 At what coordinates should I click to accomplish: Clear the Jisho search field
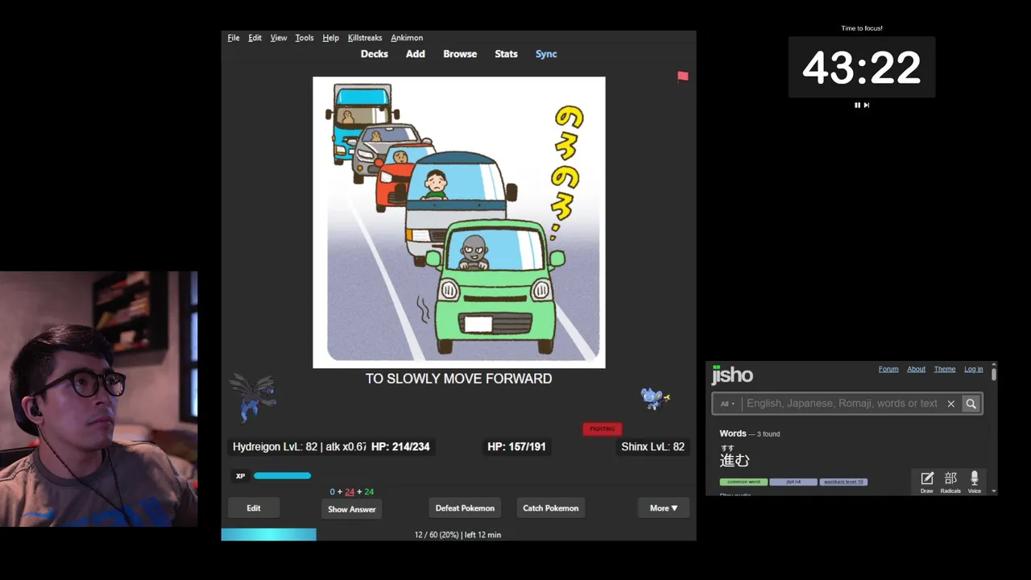pyautogui.click(x=951, y=404)
